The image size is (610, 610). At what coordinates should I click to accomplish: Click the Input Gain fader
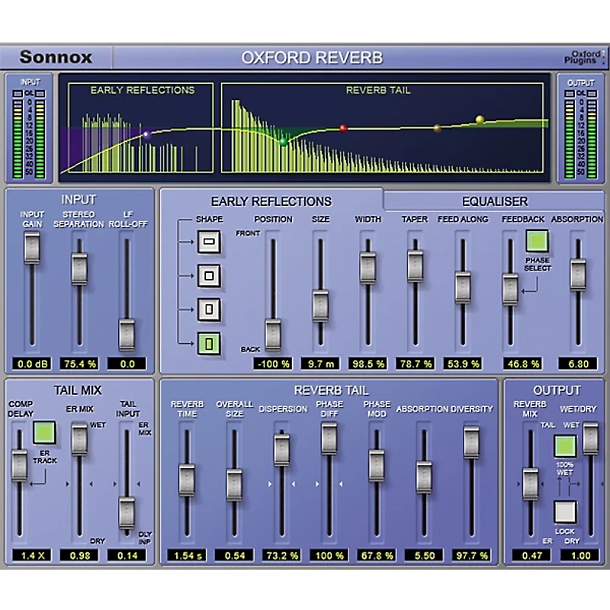click(32, 248)
